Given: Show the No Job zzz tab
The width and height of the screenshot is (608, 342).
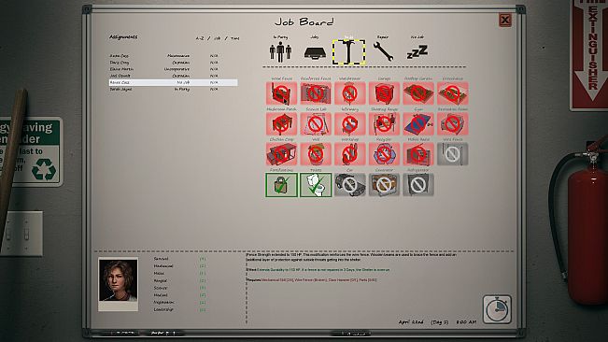Looking at the screenshot, I should (x=417, y=52).
